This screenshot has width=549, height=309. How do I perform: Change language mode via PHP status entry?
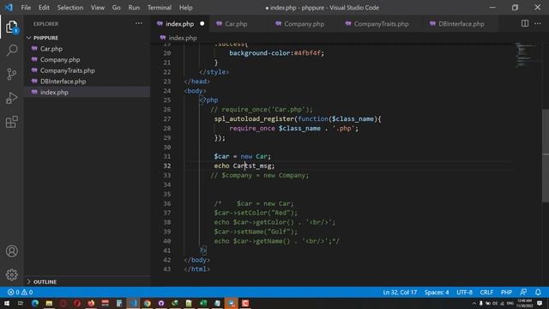coord(506,292)
